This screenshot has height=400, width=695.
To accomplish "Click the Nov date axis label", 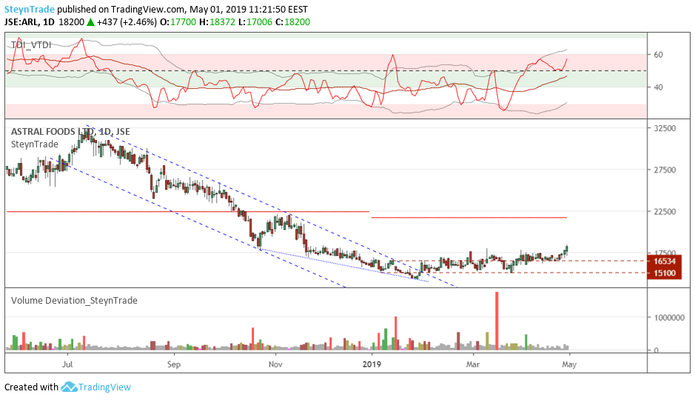I will click(275, 364).
